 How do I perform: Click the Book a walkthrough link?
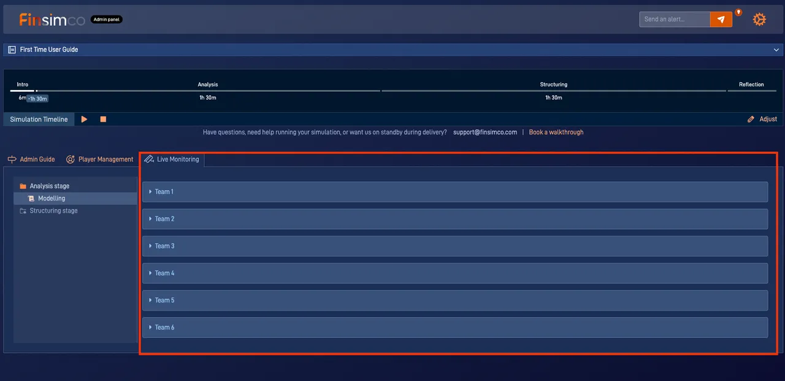click(556, 132)
